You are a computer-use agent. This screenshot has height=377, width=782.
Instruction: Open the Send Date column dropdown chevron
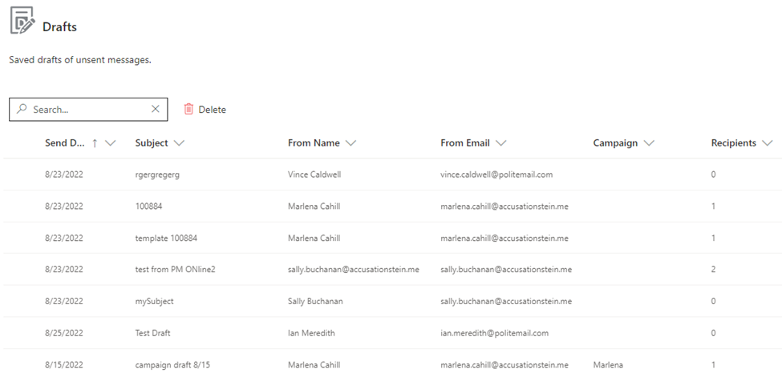click(x=110, y=143)
